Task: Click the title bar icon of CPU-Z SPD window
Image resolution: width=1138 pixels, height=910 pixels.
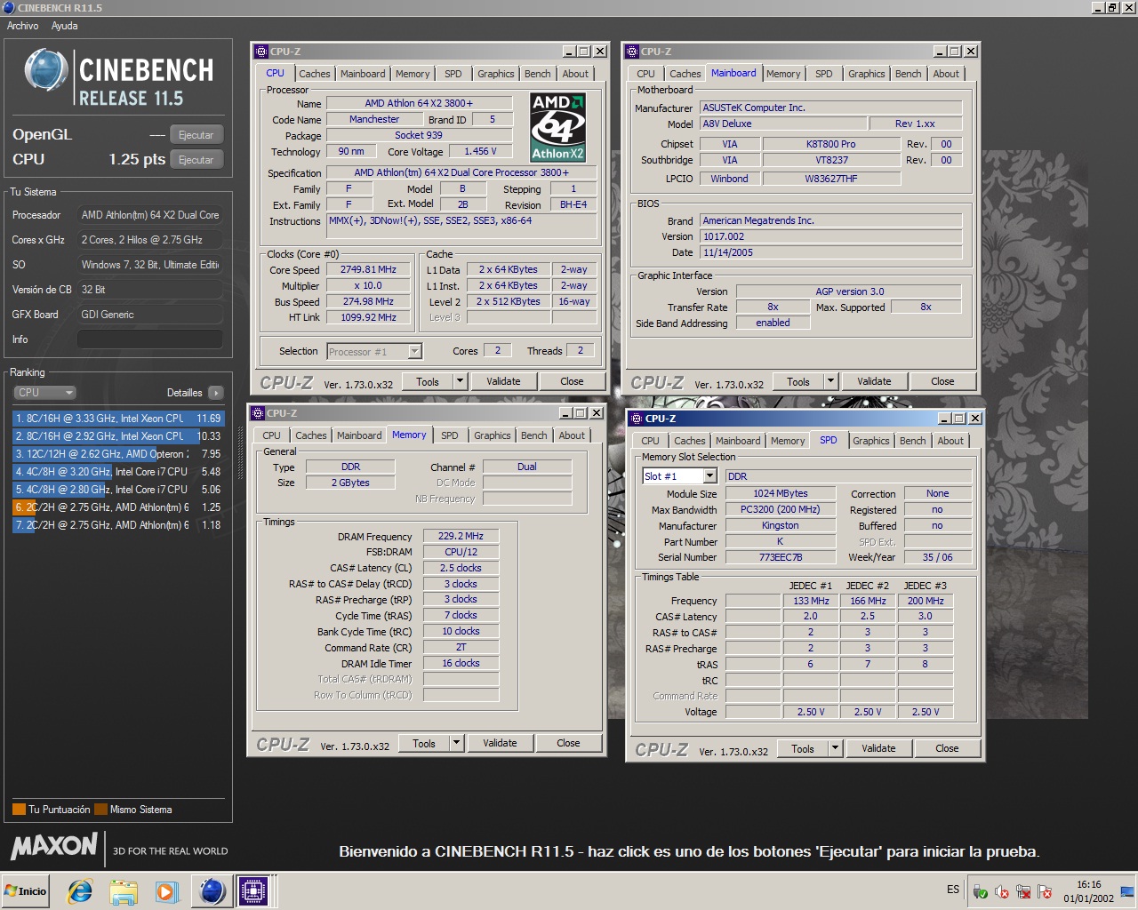Action: pos(636,419)
